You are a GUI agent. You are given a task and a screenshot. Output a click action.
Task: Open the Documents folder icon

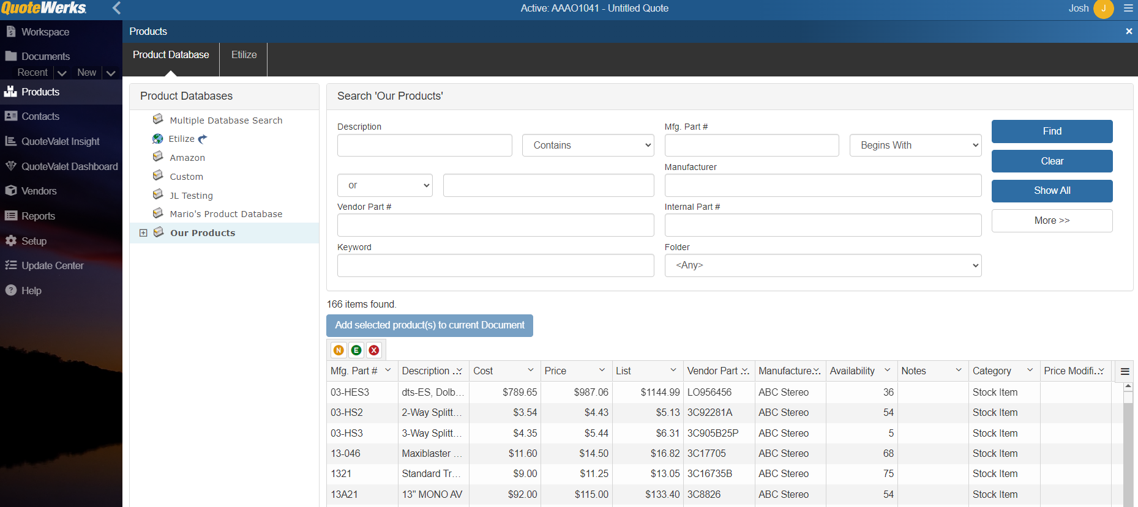click(x=10, y=56)
